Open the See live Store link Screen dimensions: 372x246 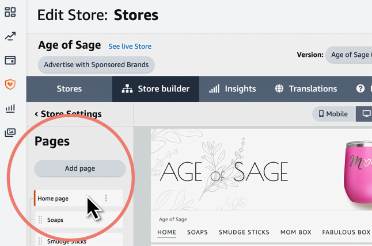pos(130,47)
